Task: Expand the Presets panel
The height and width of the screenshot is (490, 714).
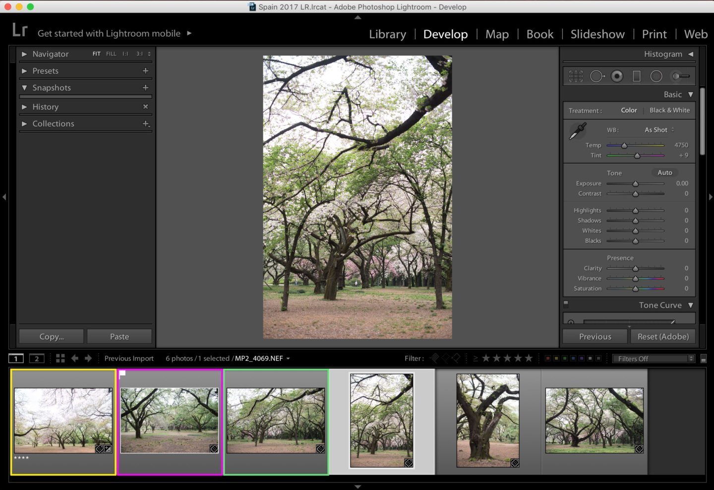Action: 24,71
